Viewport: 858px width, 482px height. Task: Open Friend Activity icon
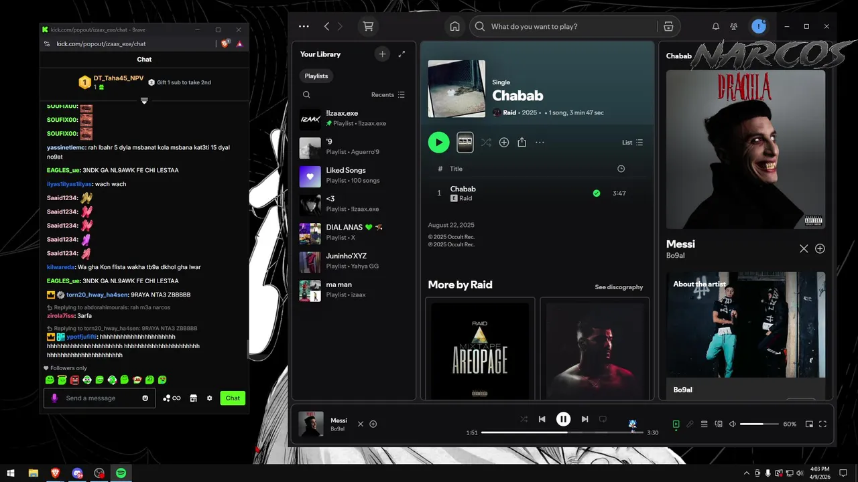coord(734,26)
